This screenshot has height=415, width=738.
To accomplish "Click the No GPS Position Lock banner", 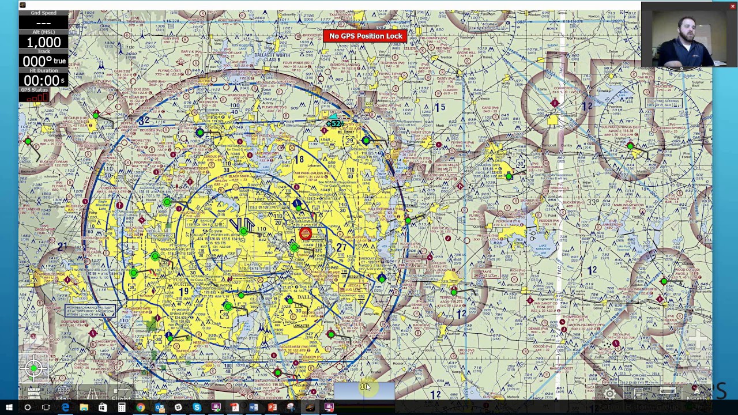I will pyautogui.click(x=366, y=36).
